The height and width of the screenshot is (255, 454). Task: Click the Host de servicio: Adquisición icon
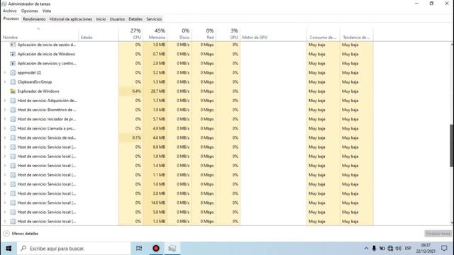(13, 101)
